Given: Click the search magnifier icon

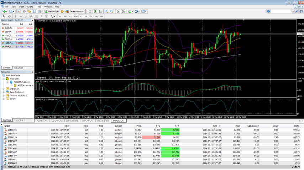Looking at the screenshot, I should click(297, 11).
